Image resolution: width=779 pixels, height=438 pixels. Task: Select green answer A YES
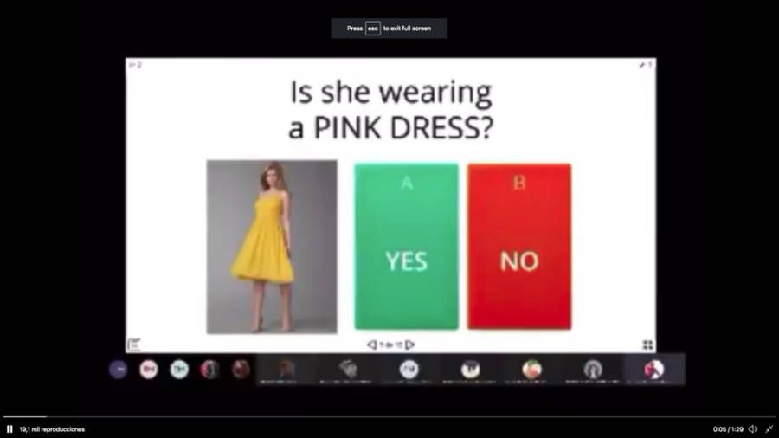[x=406, y=247]
